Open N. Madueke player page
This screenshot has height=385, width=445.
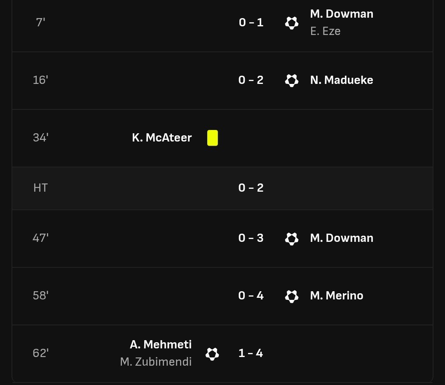click(x=342, y=80)
